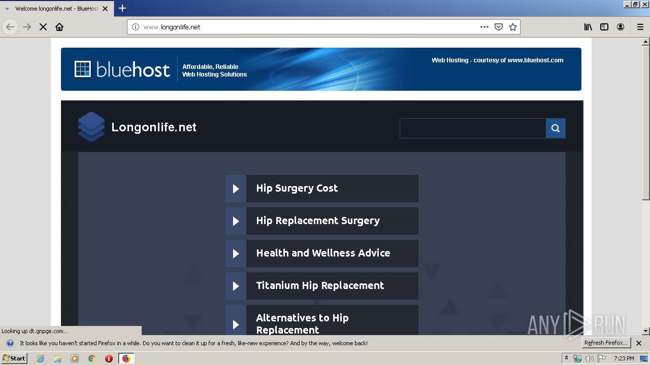The height and width of the screenshot is (365, 650).
Task: Save page to Pocket
Action: coord(499,27)
